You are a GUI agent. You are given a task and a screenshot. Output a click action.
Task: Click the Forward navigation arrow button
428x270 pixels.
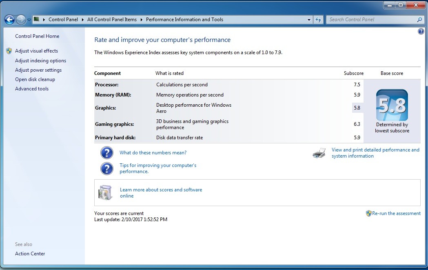21,20
